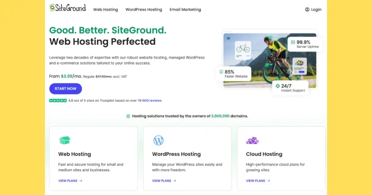The image size is (372, 195).
Task: Click the Trustpilot green stars rating
Action: point(58,100)
